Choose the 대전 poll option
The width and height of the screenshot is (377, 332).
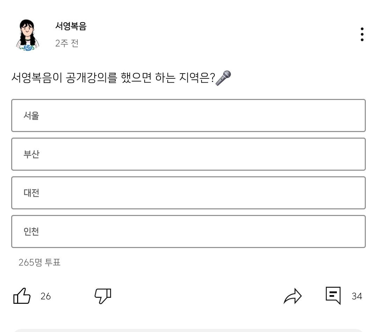(188, 193)
